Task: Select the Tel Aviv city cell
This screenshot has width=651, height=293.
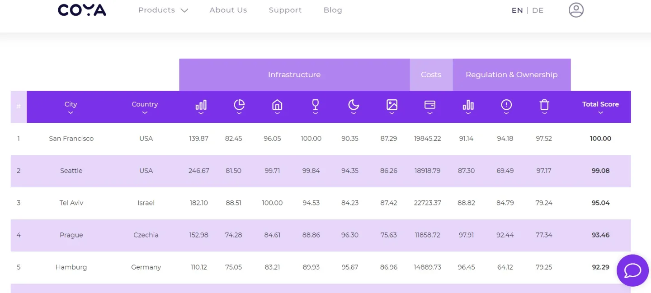Action: click(x=71, y=203)
